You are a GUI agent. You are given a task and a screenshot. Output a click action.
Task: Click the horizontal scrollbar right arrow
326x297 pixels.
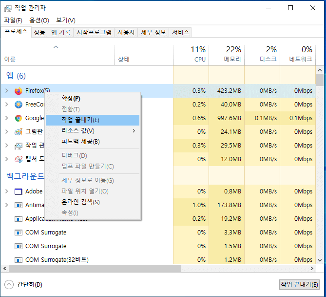coord(312,269)
